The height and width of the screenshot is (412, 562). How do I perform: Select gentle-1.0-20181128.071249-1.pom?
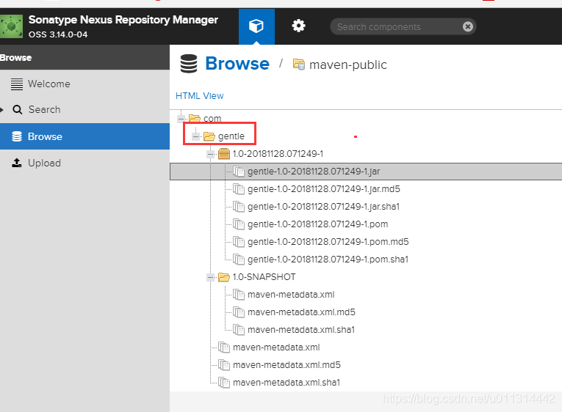317,224
